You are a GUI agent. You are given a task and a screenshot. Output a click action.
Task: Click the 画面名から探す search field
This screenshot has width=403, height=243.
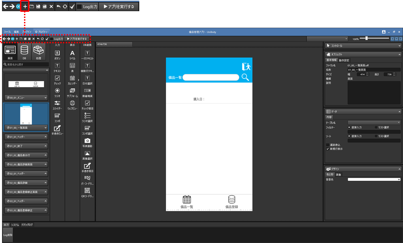click(27, 64)
